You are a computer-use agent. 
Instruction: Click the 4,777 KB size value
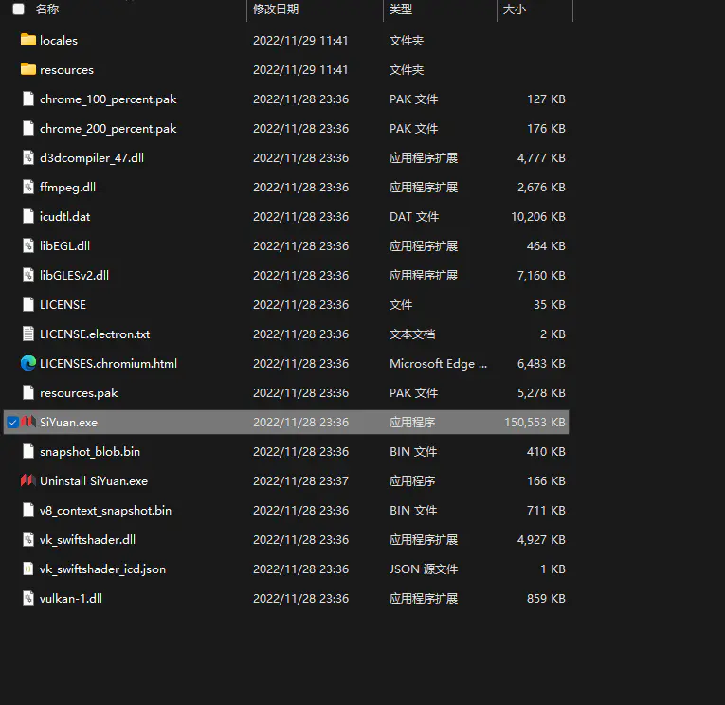[541, 158]
